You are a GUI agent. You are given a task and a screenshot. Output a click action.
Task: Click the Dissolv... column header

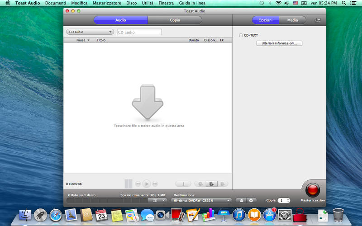pyautogui.click(x=211, y=40)
